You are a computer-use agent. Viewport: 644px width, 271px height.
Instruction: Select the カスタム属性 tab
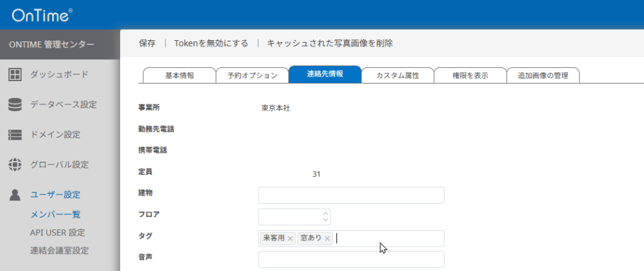pyautogui.click(x=397, y=75)
